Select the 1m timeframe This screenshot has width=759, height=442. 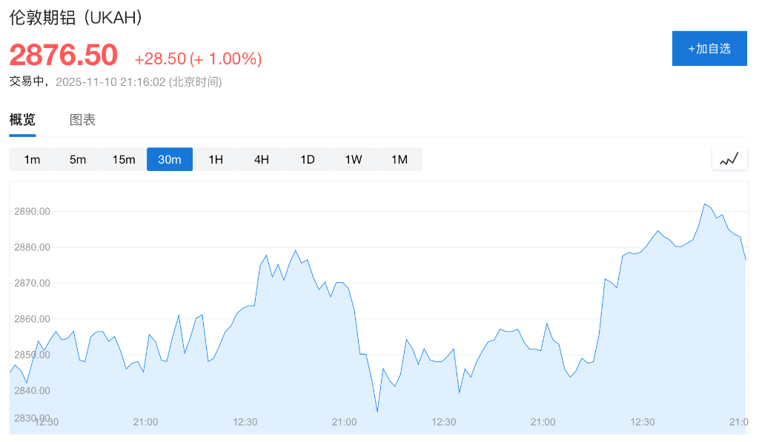point(32,158)
